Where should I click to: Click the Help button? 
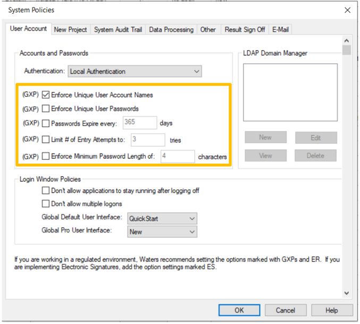[x=331, y=310]
